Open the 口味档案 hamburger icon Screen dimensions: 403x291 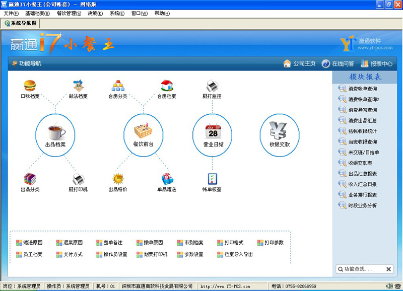click(x=30, y=86)
